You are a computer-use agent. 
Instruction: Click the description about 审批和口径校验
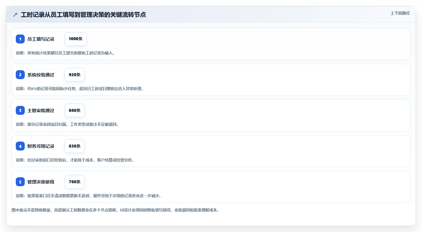pyautogui.click(x=75, y=160)
